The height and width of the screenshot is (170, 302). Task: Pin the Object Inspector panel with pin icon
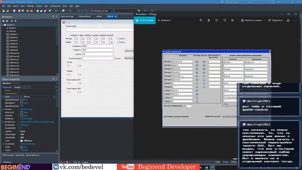pyautogui.click(x=53, y=79)
